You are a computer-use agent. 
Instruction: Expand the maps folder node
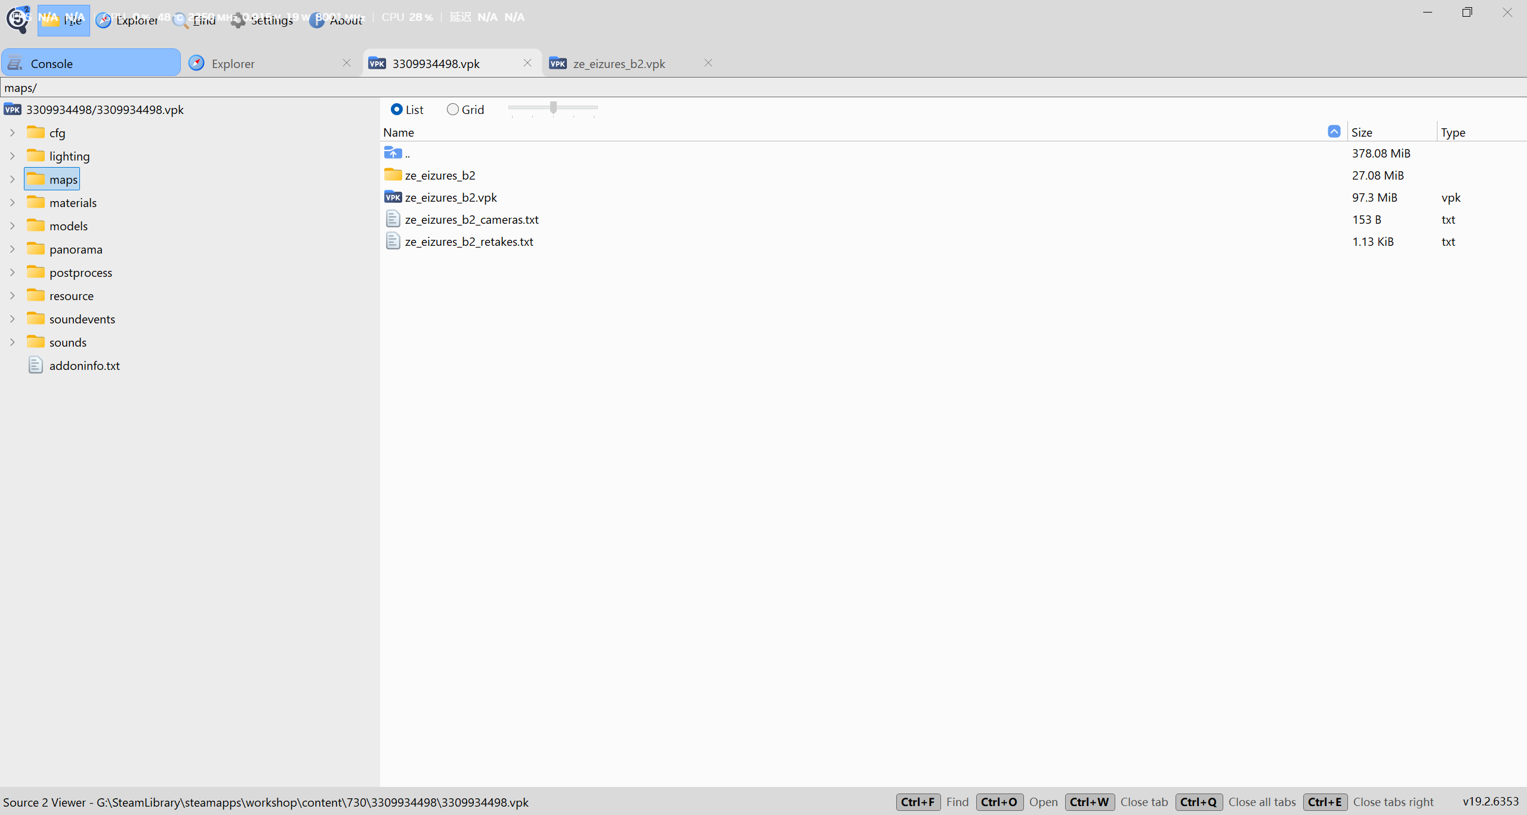point(12,179)
